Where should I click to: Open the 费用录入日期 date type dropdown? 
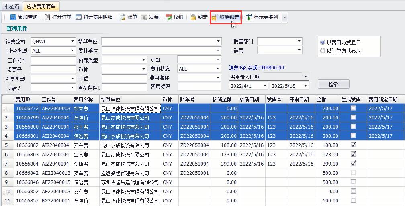point(305,77)
